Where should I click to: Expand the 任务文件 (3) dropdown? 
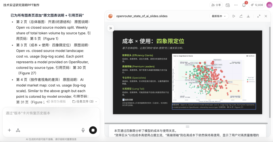pyautogui.click(x=85, y=101)
